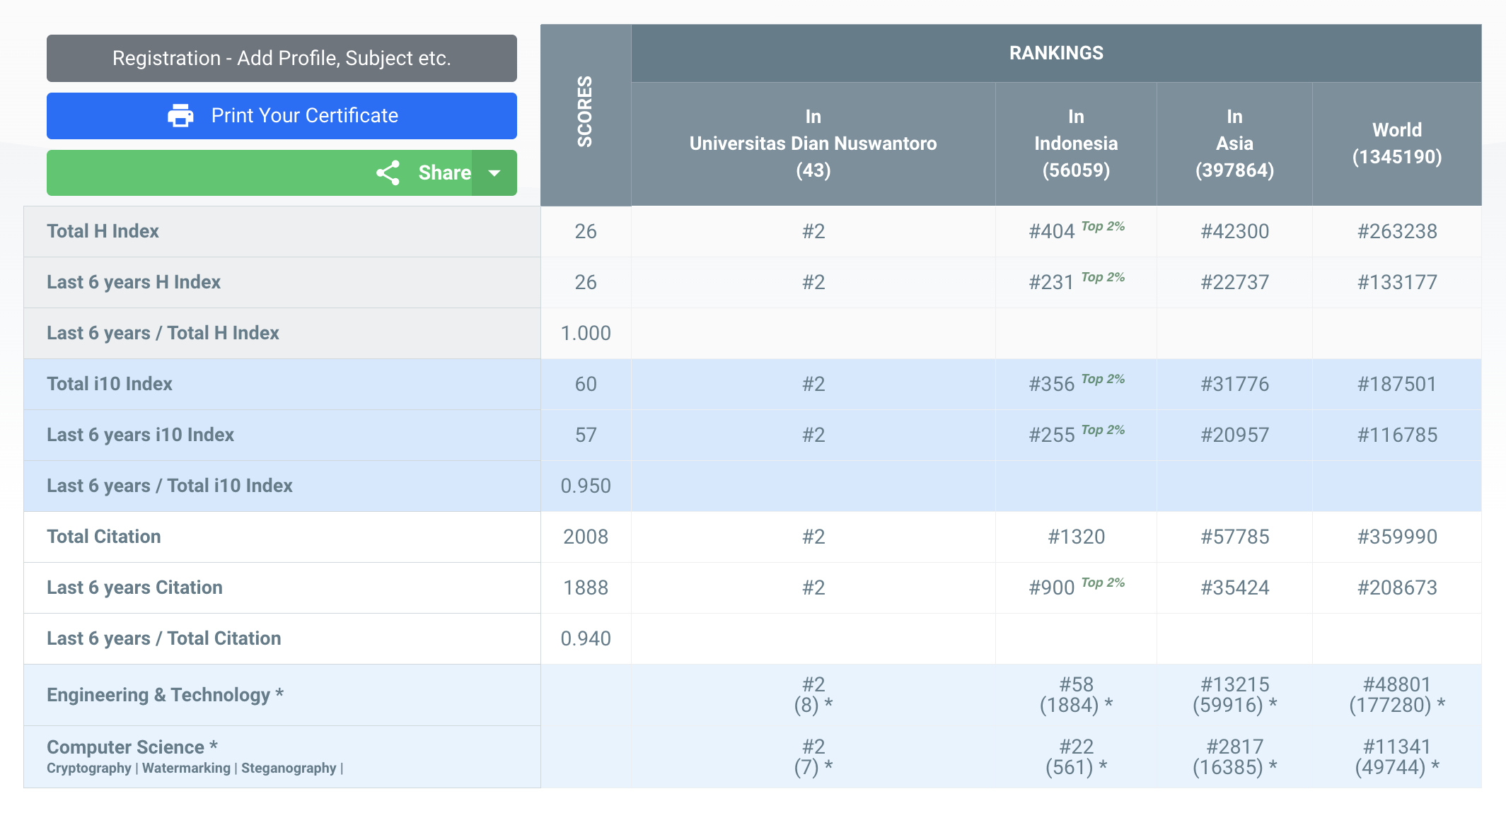1506x813 pixels.
Task: Click Universitas Dian Nuswantoro column header
Action: coord(813,144)
